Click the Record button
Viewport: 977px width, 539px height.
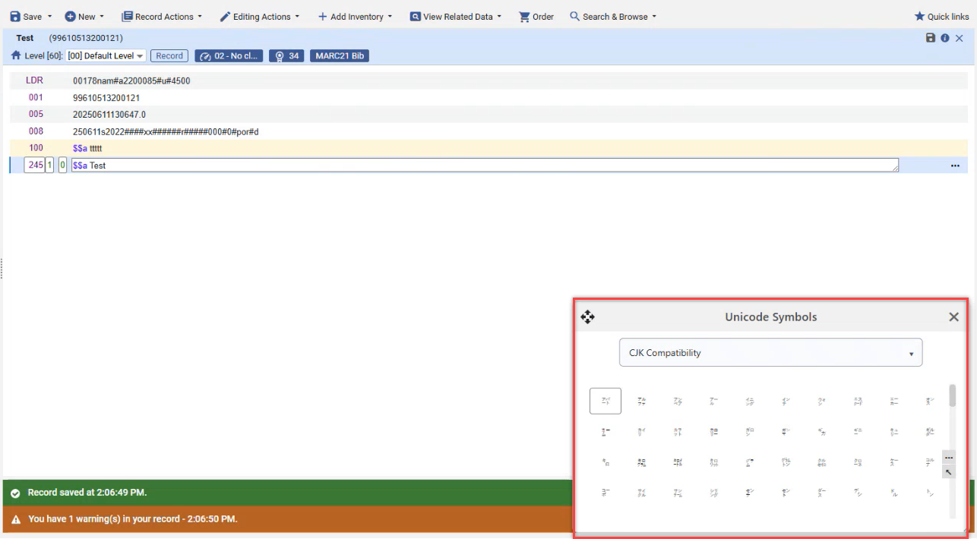(169, 55)
